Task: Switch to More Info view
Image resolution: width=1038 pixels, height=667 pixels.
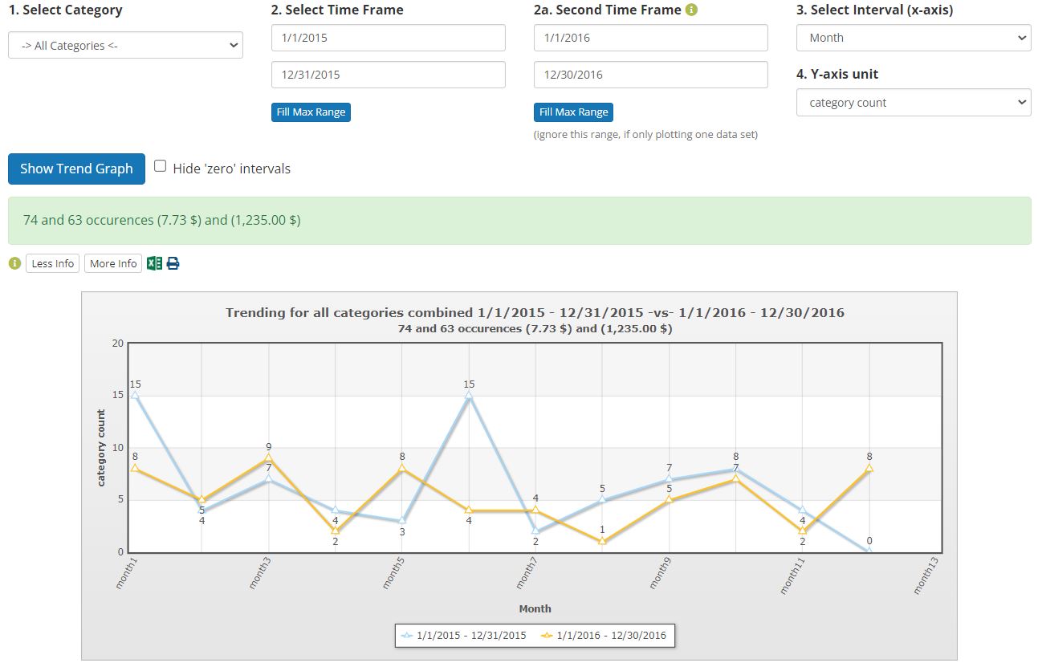Action: pos(112,262)
